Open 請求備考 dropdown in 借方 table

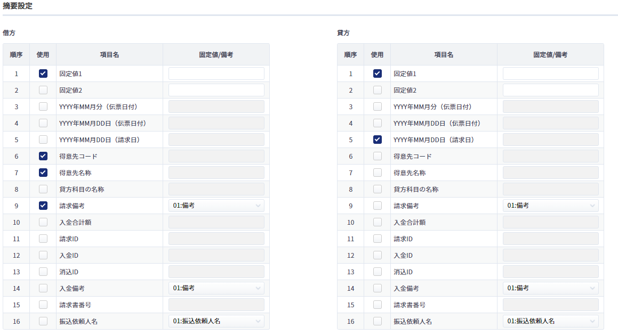tap(216, 206)
